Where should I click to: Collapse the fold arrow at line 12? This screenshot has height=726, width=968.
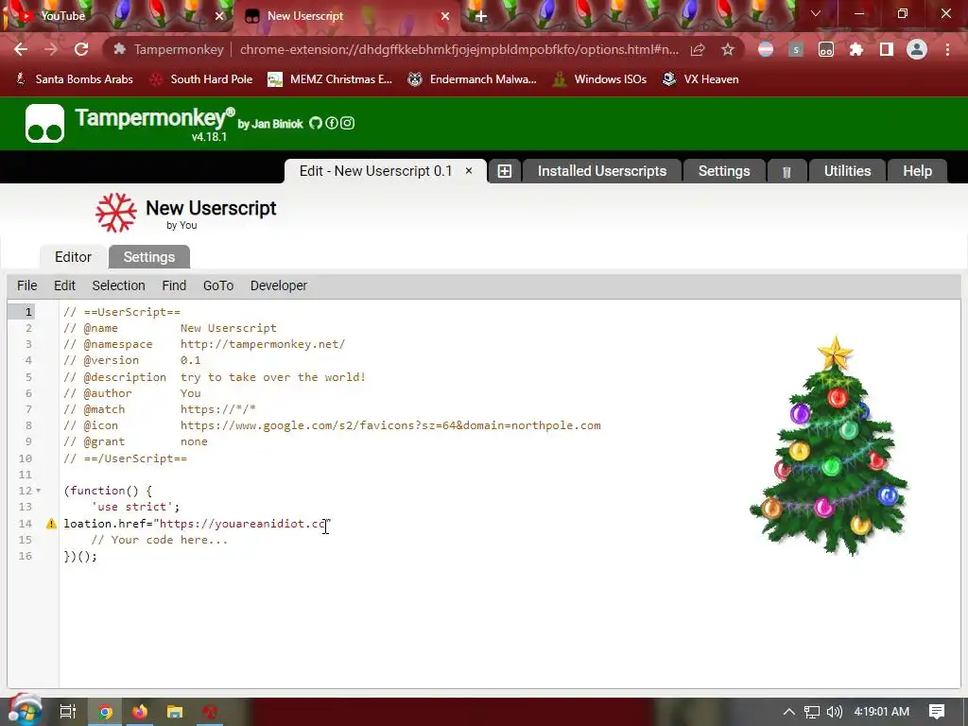tap(38, 491)
